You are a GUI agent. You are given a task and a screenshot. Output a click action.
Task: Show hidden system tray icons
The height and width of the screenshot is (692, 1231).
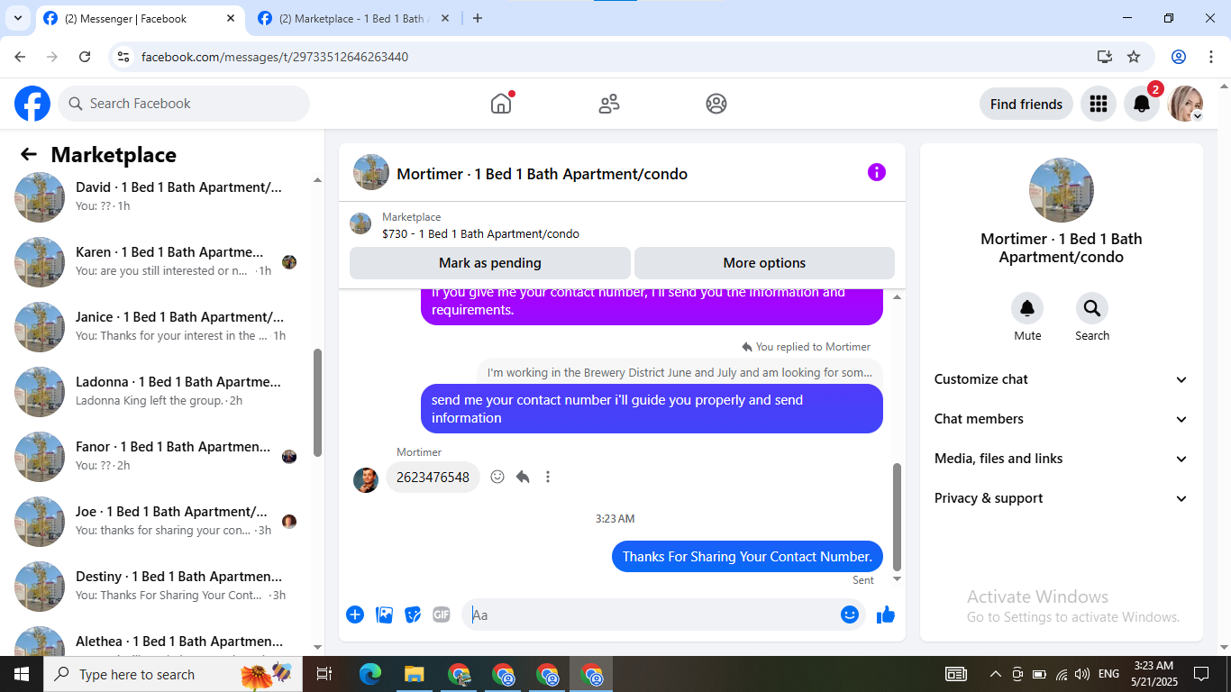pyautogui.click(x=995, y=674)
